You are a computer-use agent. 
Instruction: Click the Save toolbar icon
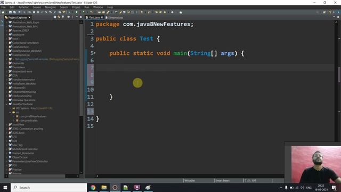[x=10, y=12]
